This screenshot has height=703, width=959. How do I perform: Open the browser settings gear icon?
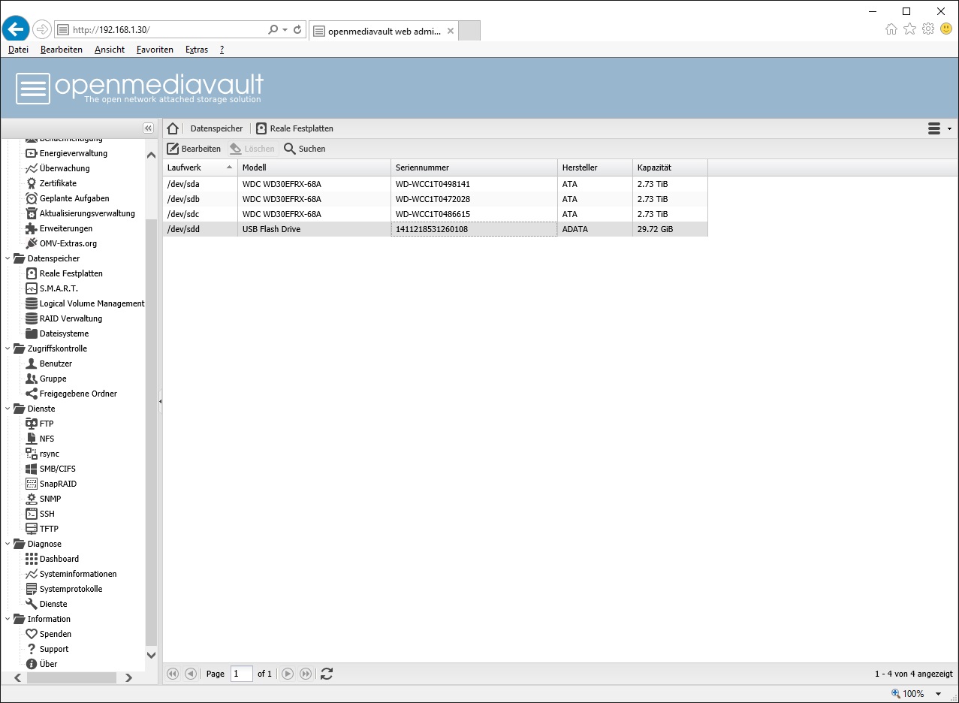928,29
